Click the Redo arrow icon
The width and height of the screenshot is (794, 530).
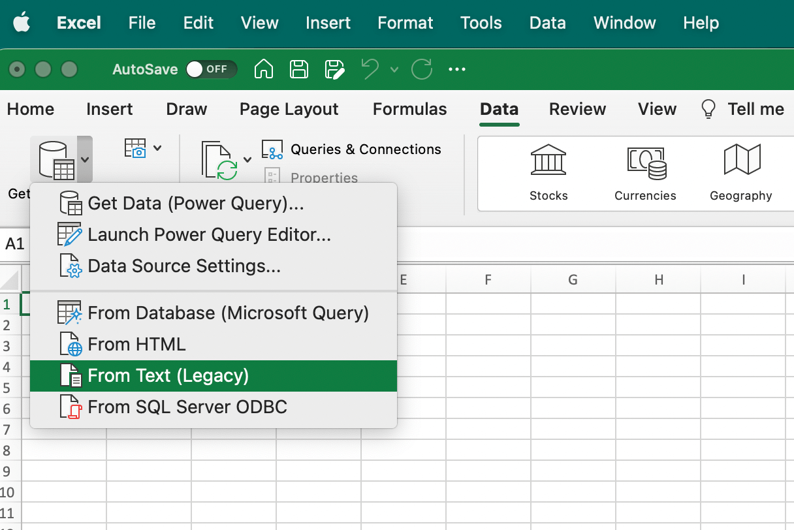click(x=422, y=69)
